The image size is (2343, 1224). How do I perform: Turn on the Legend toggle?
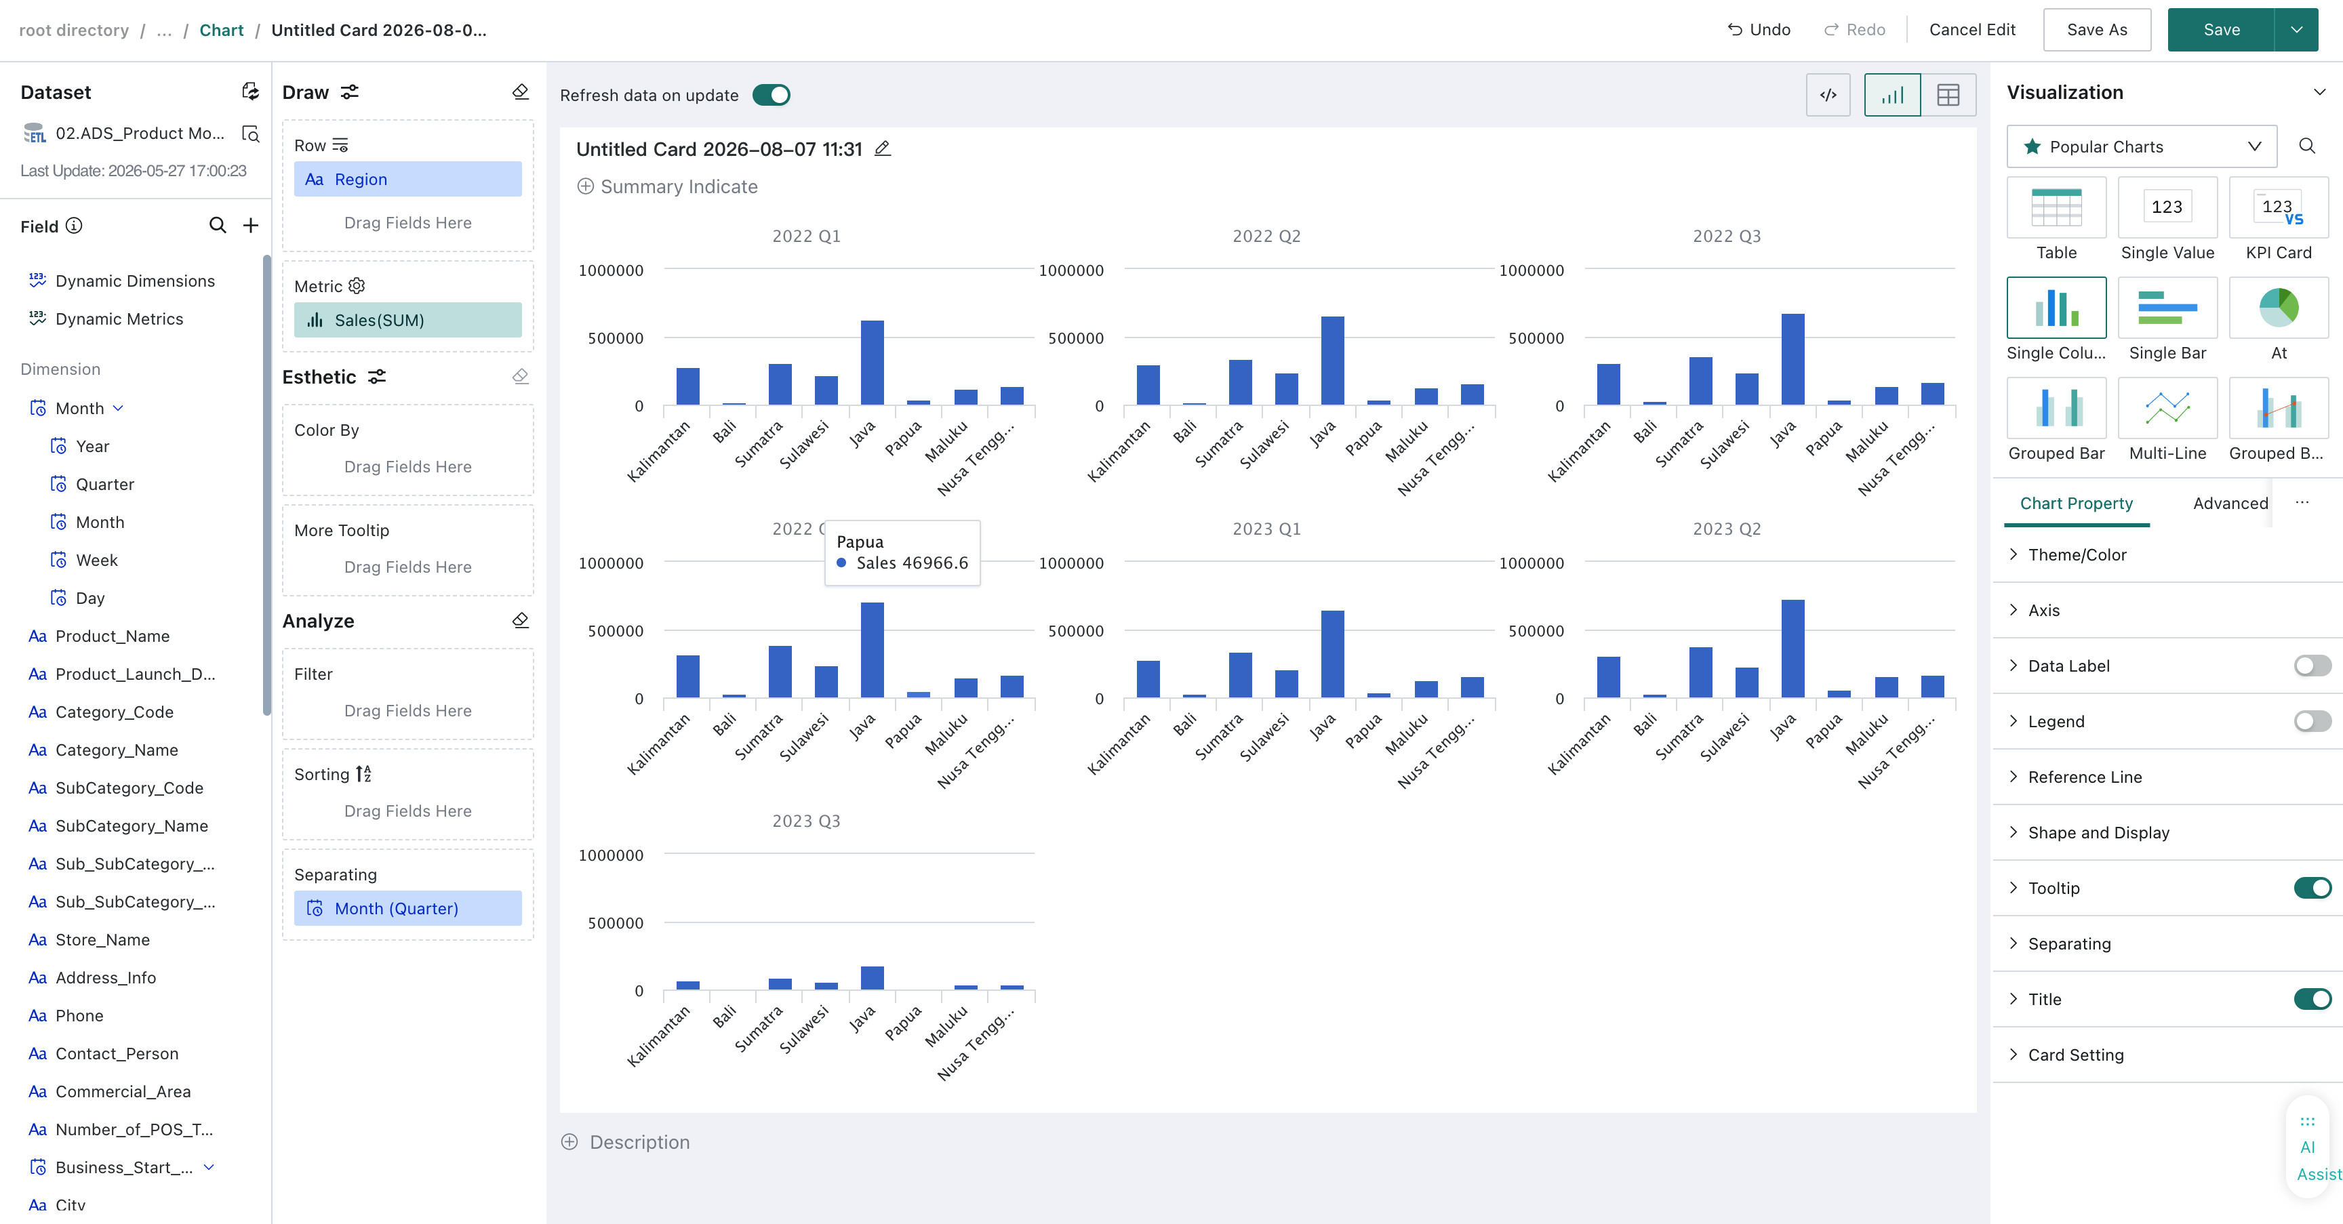pos(2311,721)
